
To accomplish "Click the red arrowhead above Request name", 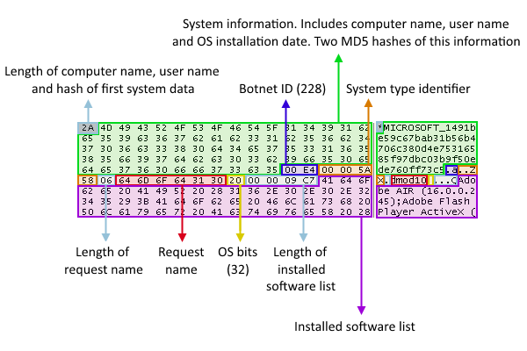I will [x=182, y=237].
